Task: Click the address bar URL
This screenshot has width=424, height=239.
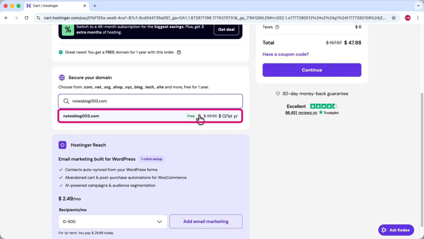Action: [x=215, y=18]
